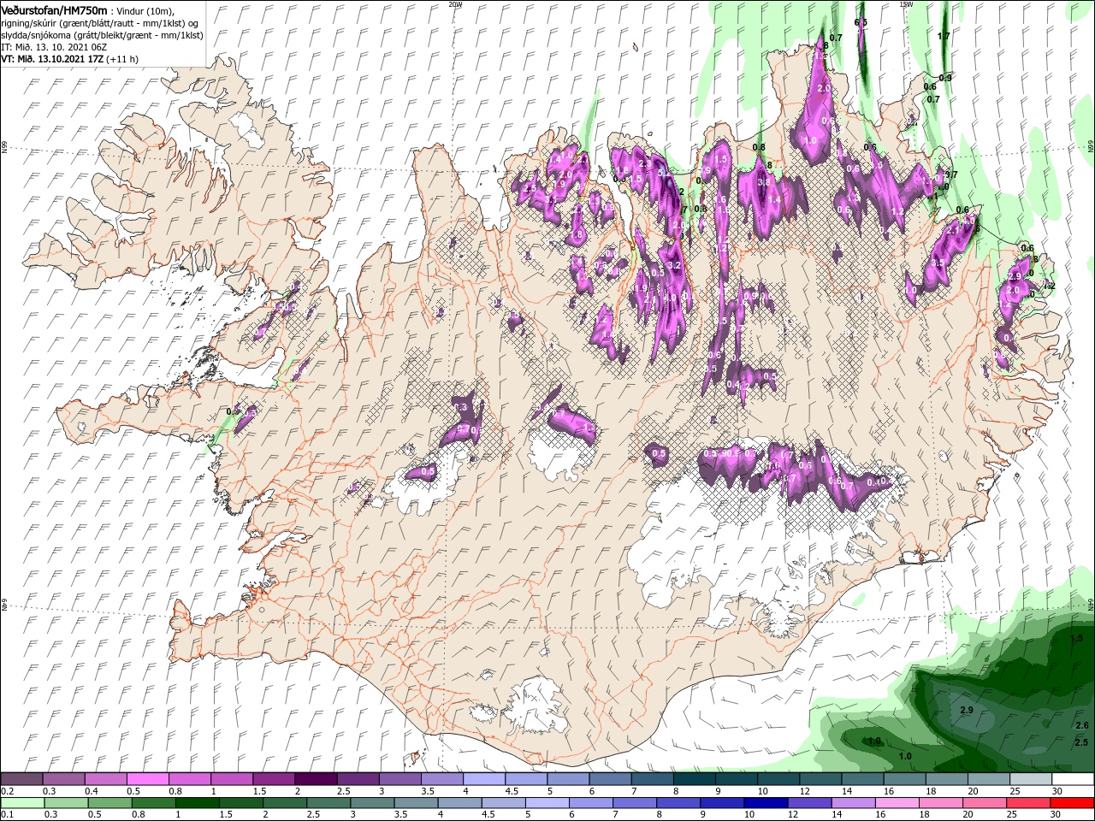Click the 2.6 value in the south-east rain area
This screenshot has height=821, width=1095.
(x=1081, y=725)
